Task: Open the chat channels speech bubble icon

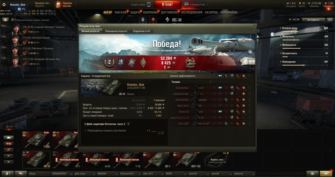Action: pyautogui.click(x=21, y=174)
